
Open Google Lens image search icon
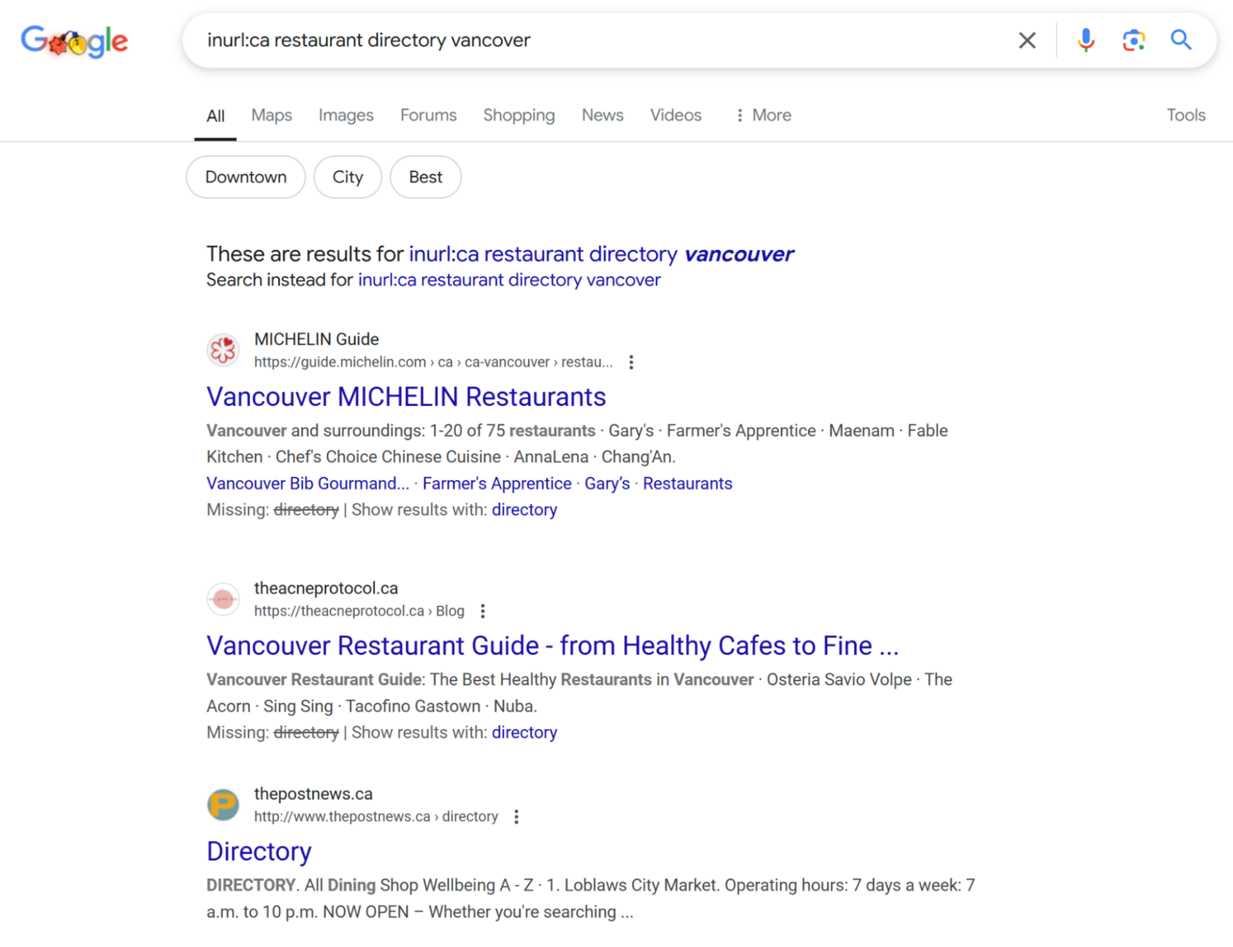(x=1133, y=40)
